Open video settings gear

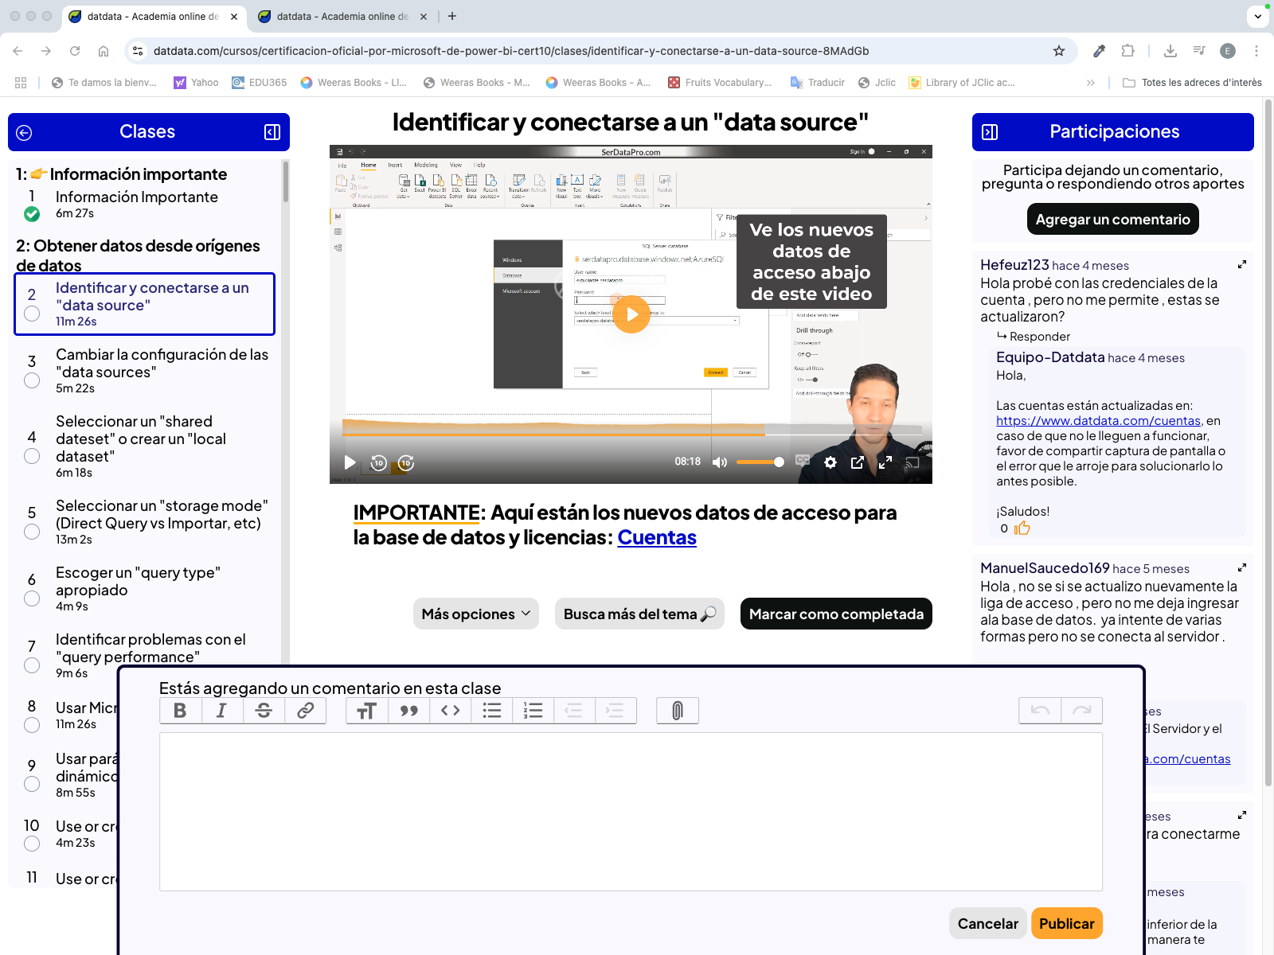tap(830, 462)
